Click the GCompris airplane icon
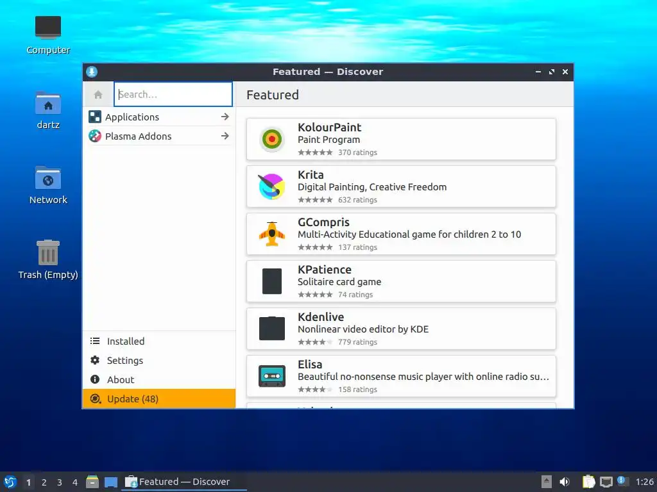 coord(272,234)
